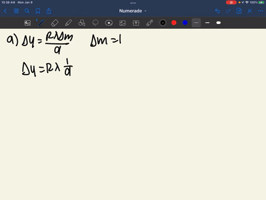The image size is (266, 200).
Task: Tap the three-dot multitasking handle
Action: coord(133,3)
